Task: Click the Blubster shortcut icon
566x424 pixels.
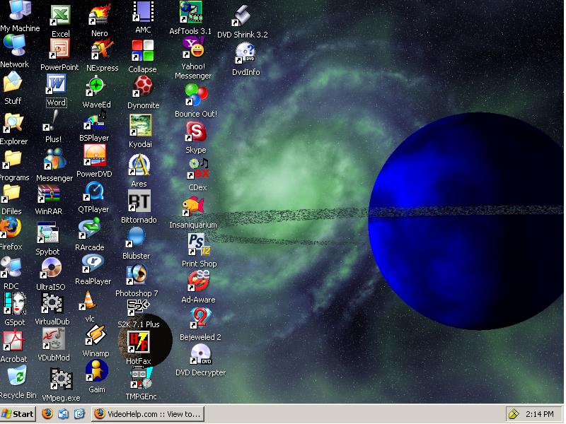Action: [136, 237]
